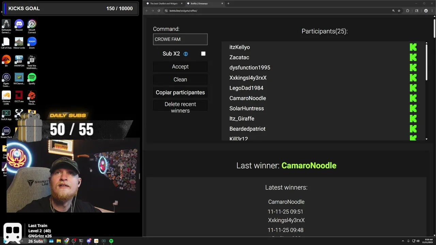The width and height of the screenshot is (436, 245).
Task: Select participant SolarHuntress
Action: coord(247,109)
